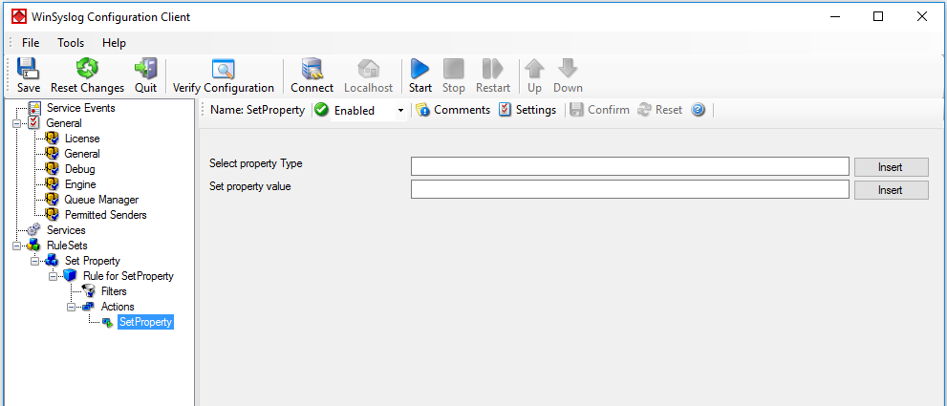Click the Name: SetProperty label
The height and width of the screenshot is (406, 947).
coord(257,110)
